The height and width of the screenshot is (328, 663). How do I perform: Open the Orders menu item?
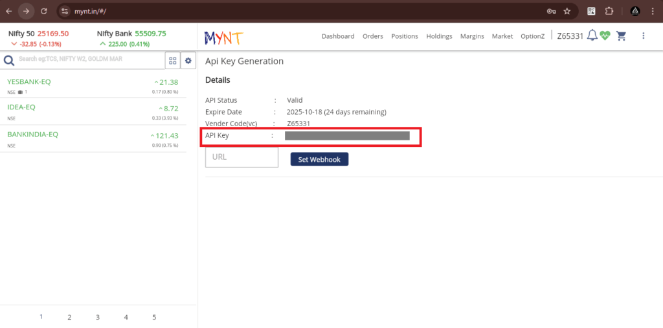click(x=373, y=36)
